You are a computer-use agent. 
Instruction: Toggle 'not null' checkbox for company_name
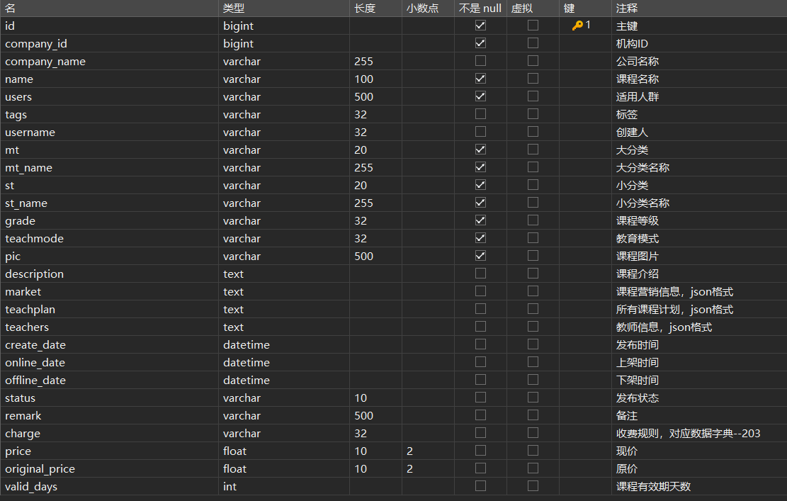[480, 61]
